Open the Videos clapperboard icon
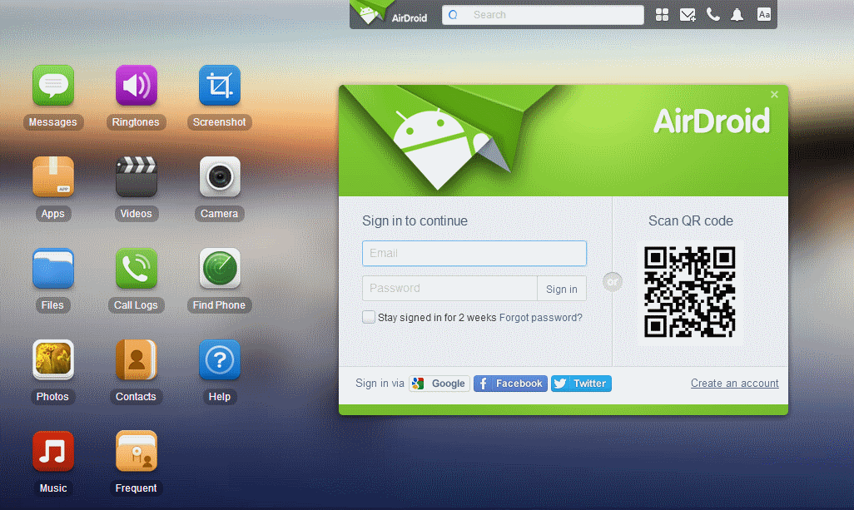 tap(137, 177)
